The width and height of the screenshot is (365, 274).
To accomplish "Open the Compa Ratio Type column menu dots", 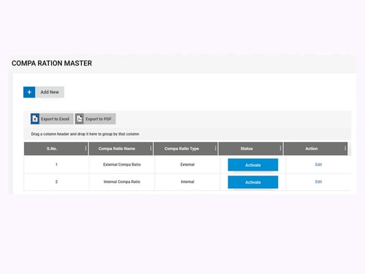I will pos(215,149).
